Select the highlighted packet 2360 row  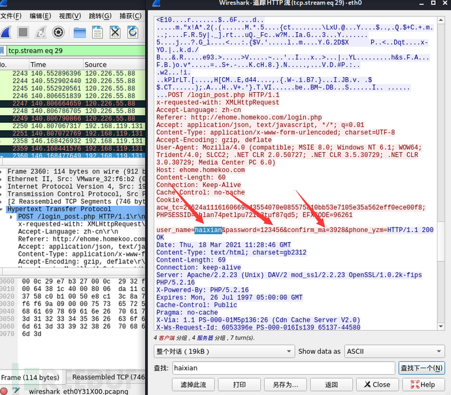coord(73,156)
